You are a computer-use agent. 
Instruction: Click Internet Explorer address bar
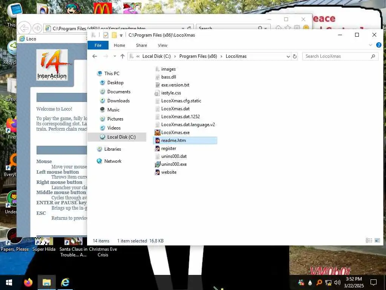[x=118, y=28]
